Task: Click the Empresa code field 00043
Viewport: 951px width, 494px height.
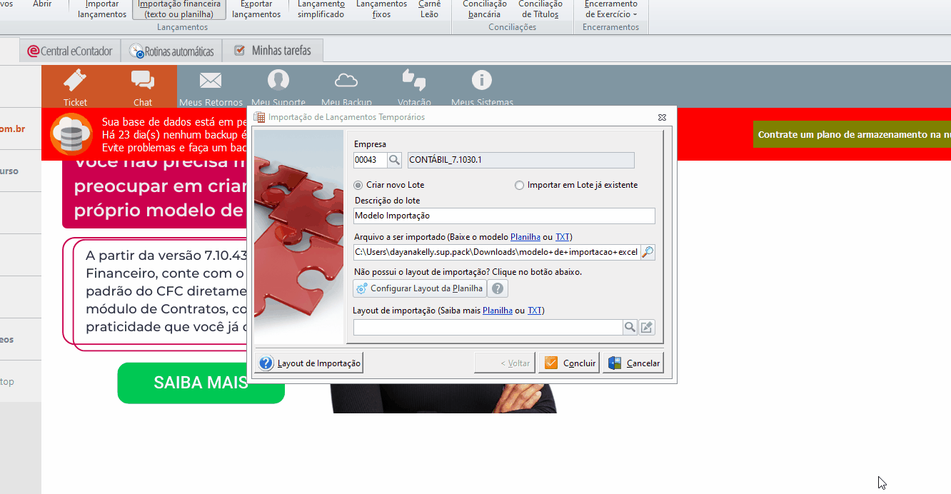Action: (371, 160)
